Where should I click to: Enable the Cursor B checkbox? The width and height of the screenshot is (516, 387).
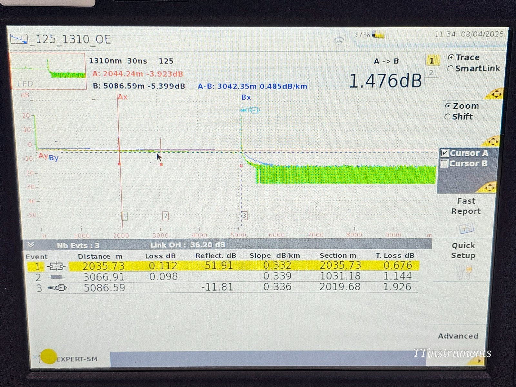[445, 164]
